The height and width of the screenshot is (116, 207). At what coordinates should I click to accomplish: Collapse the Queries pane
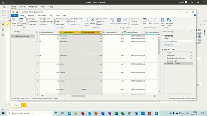(33, 32)
